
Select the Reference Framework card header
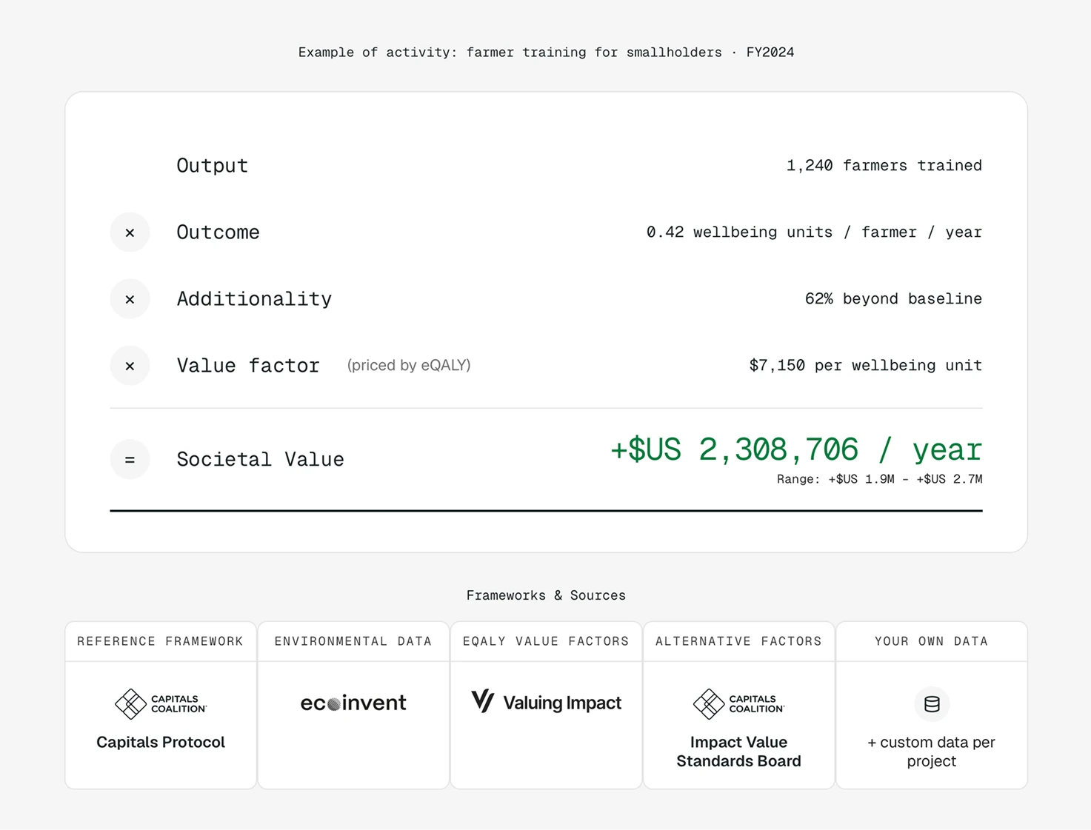pos(161,641)
